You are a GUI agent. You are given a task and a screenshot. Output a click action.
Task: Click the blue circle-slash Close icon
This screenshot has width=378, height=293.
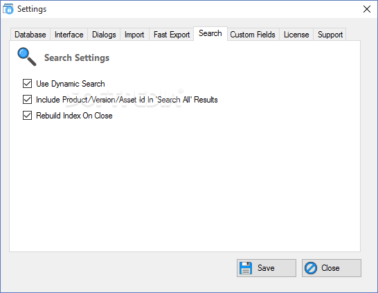311,268
